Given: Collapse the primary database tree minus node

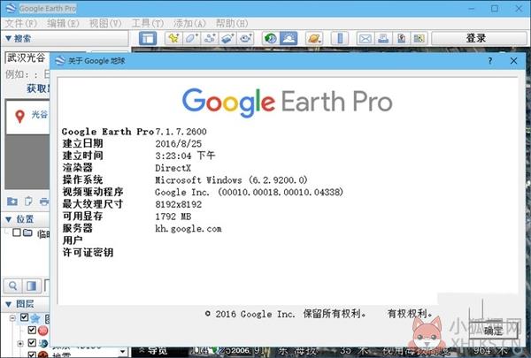Looking at the screenshot, I should (12, 318).
